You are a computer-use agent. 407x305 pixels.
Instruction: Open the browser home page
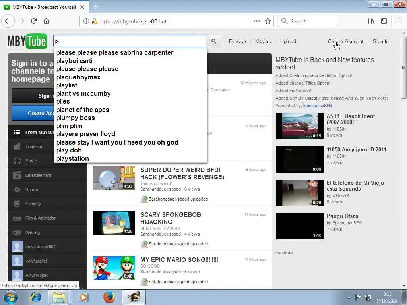click(47, 21)
